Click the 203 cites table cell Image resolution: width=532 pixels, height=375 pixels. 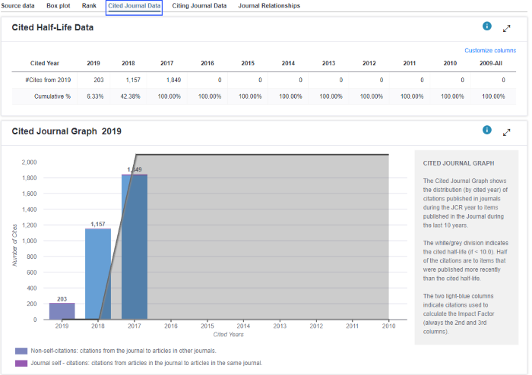99,80
